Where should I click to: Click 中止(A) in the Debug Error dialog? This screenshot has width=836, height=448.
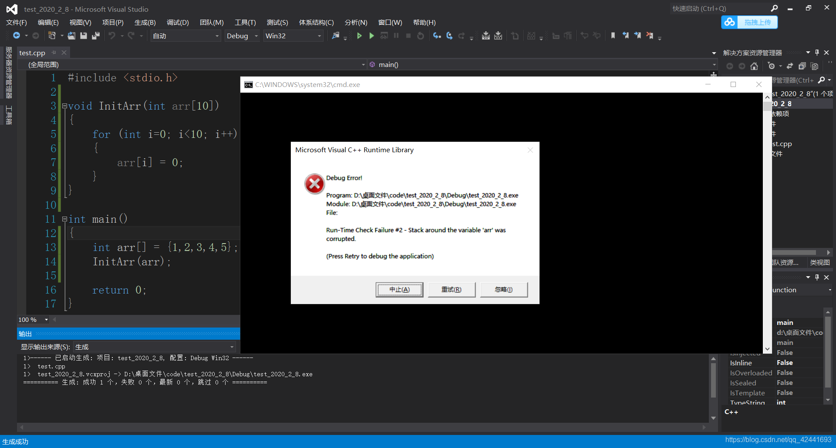[x=399, y=290]
